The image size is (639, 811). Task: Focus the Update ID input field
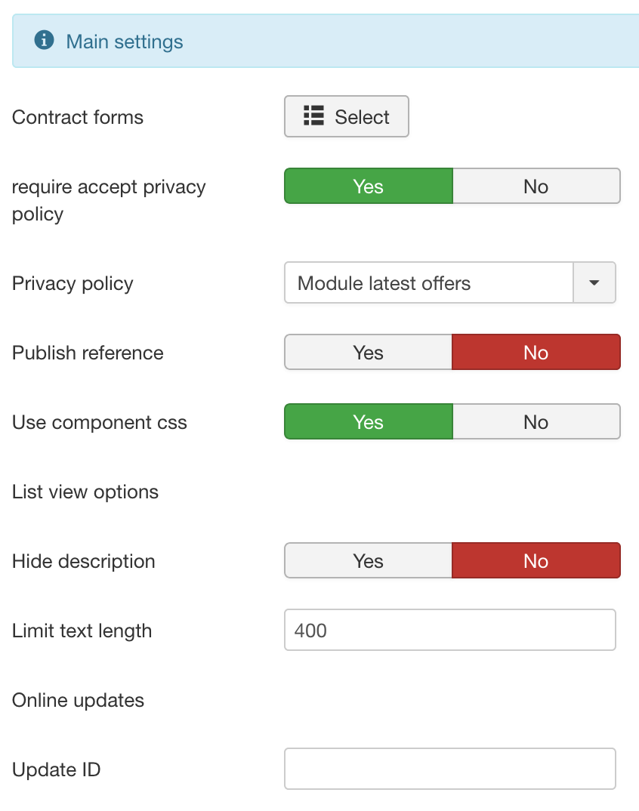click(450, 769)
